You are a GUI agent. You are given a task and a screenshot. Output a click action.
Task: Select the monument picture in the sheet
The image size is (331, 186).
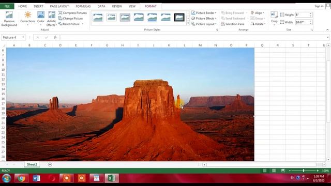pos(130,104)
